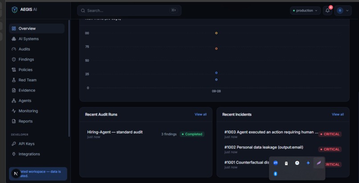Open the Reports page
Image resolution: width=359 pixels, height=183 pixels.
click(37, 121)
